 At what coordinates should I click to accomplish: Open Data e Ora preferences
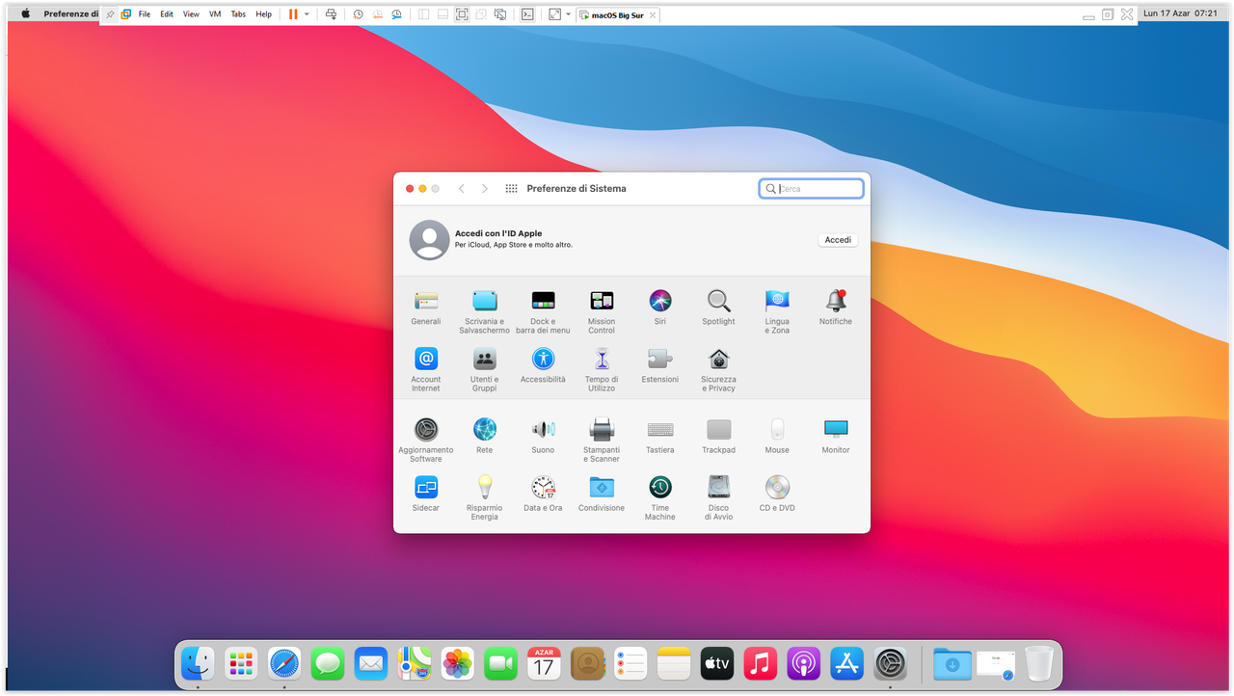point(543,494)
